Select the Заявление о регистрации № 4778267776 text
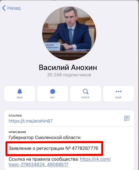Viewport: 139px width, 170px height. pyautogui.click(x=54, y=148)
